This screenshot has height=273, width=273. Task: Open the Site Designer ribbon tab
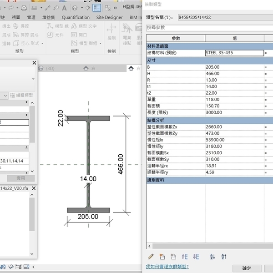point(109,17)
